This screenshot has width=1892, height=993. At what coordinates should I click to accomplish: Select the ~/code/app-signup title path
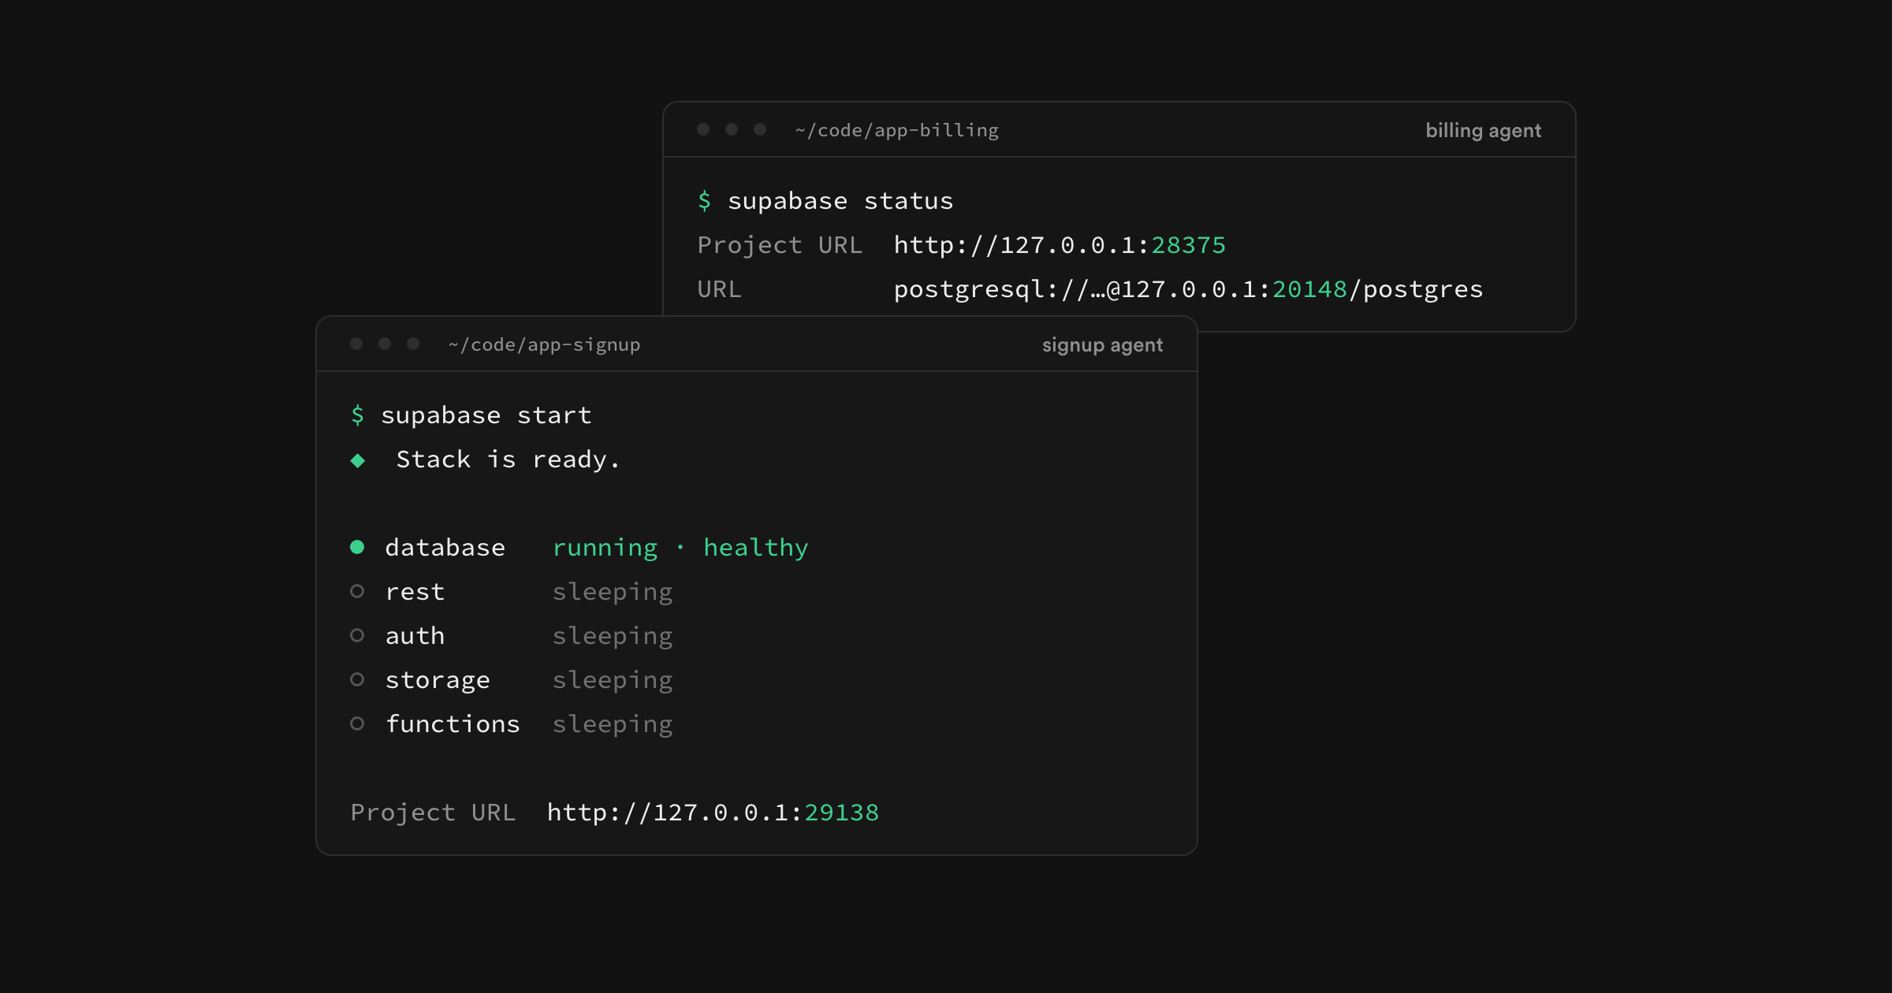(544, 345)
